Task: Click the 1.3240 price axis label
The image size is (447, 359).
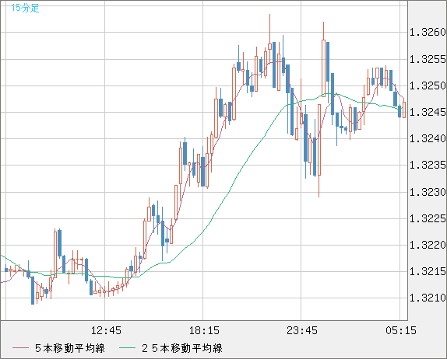Action: point(428,138)
